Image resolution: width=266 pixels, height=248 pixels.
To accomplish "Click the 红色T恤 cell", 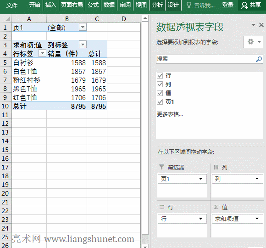I will 29,97.
